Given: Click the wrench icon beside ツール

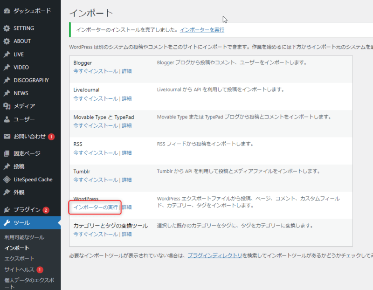Looking at the screenshot, I should pos(7,223).
